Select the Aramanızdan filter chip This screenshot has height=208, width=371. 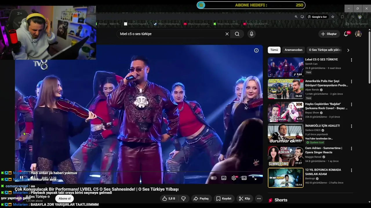point(293,50)
